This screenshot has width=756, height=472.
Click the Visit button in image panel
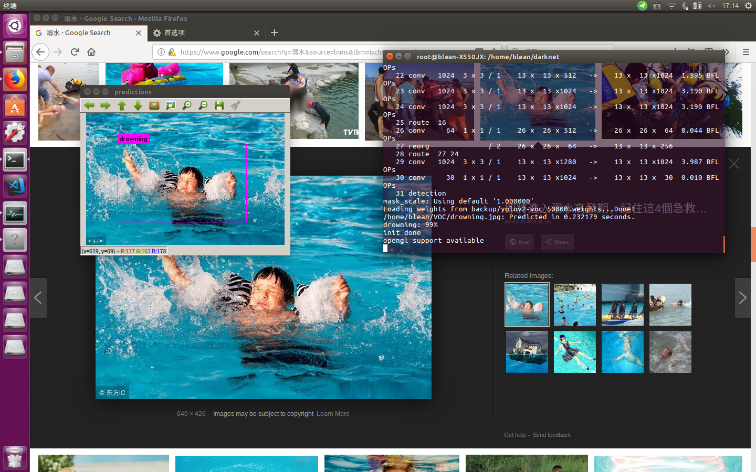coord(519,242)
